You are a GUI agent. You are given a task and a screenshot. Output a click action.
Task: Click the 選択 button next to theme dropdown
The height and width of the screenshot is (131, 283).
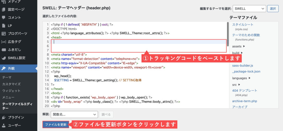pyautogui.click(x=273, y=9)
